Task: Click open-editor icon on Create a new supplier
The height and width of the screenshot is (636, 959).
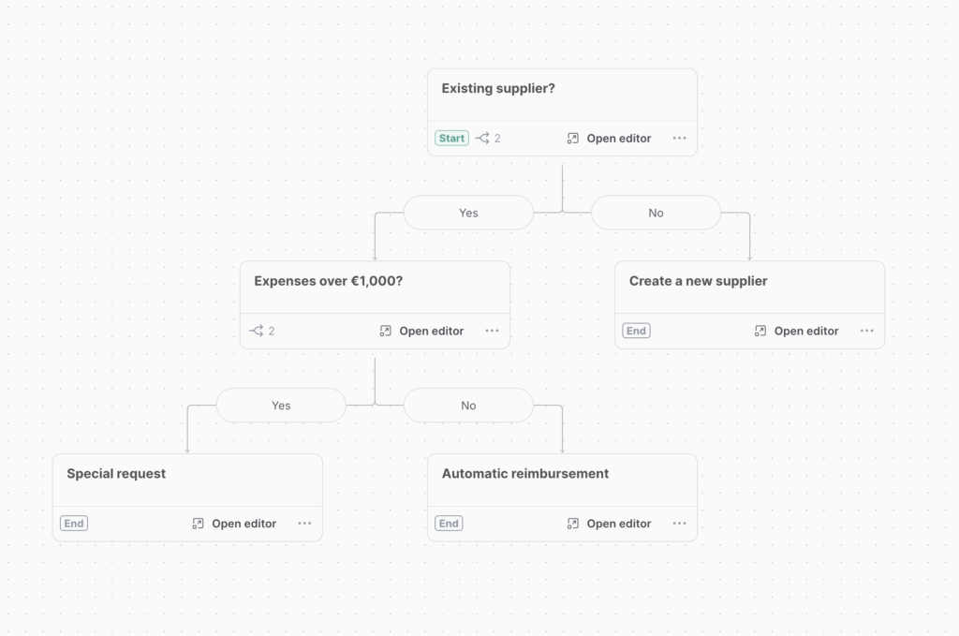Action: point(760,331)
